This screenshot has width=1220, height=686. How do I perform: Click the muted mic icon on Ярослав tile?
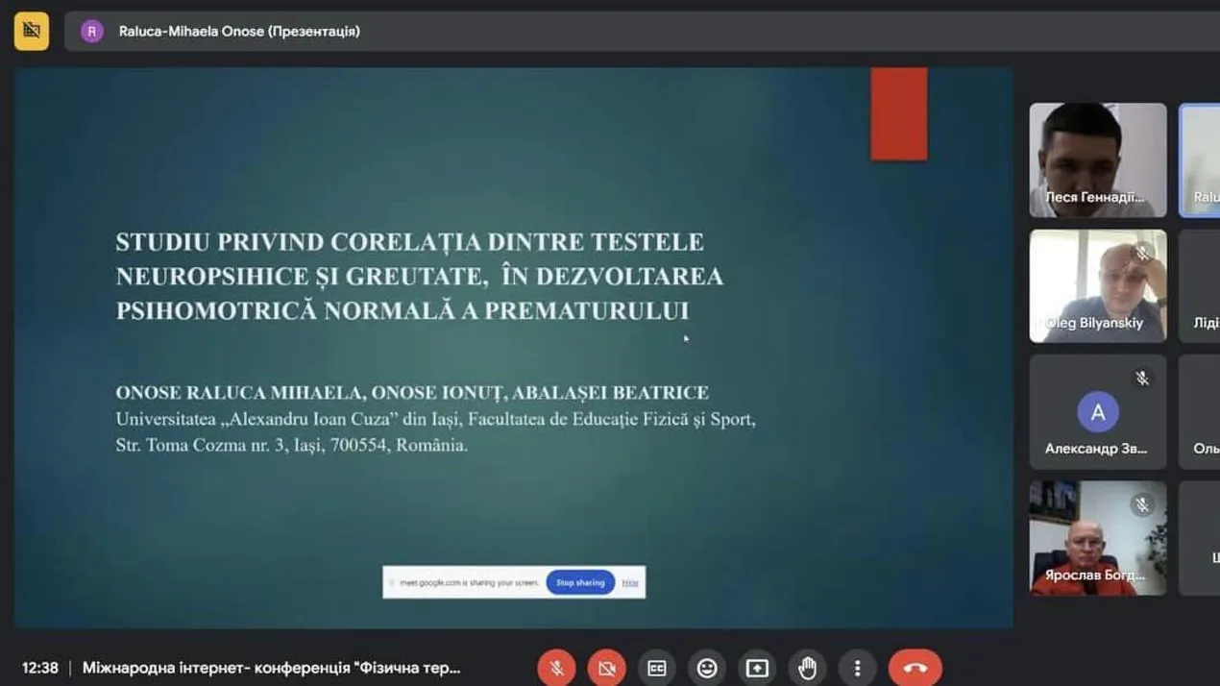point(1142,504)
